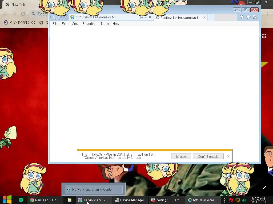Switch to New Tab - Google Chrome taskbar button
273x204 pixels.
[45, 200]
